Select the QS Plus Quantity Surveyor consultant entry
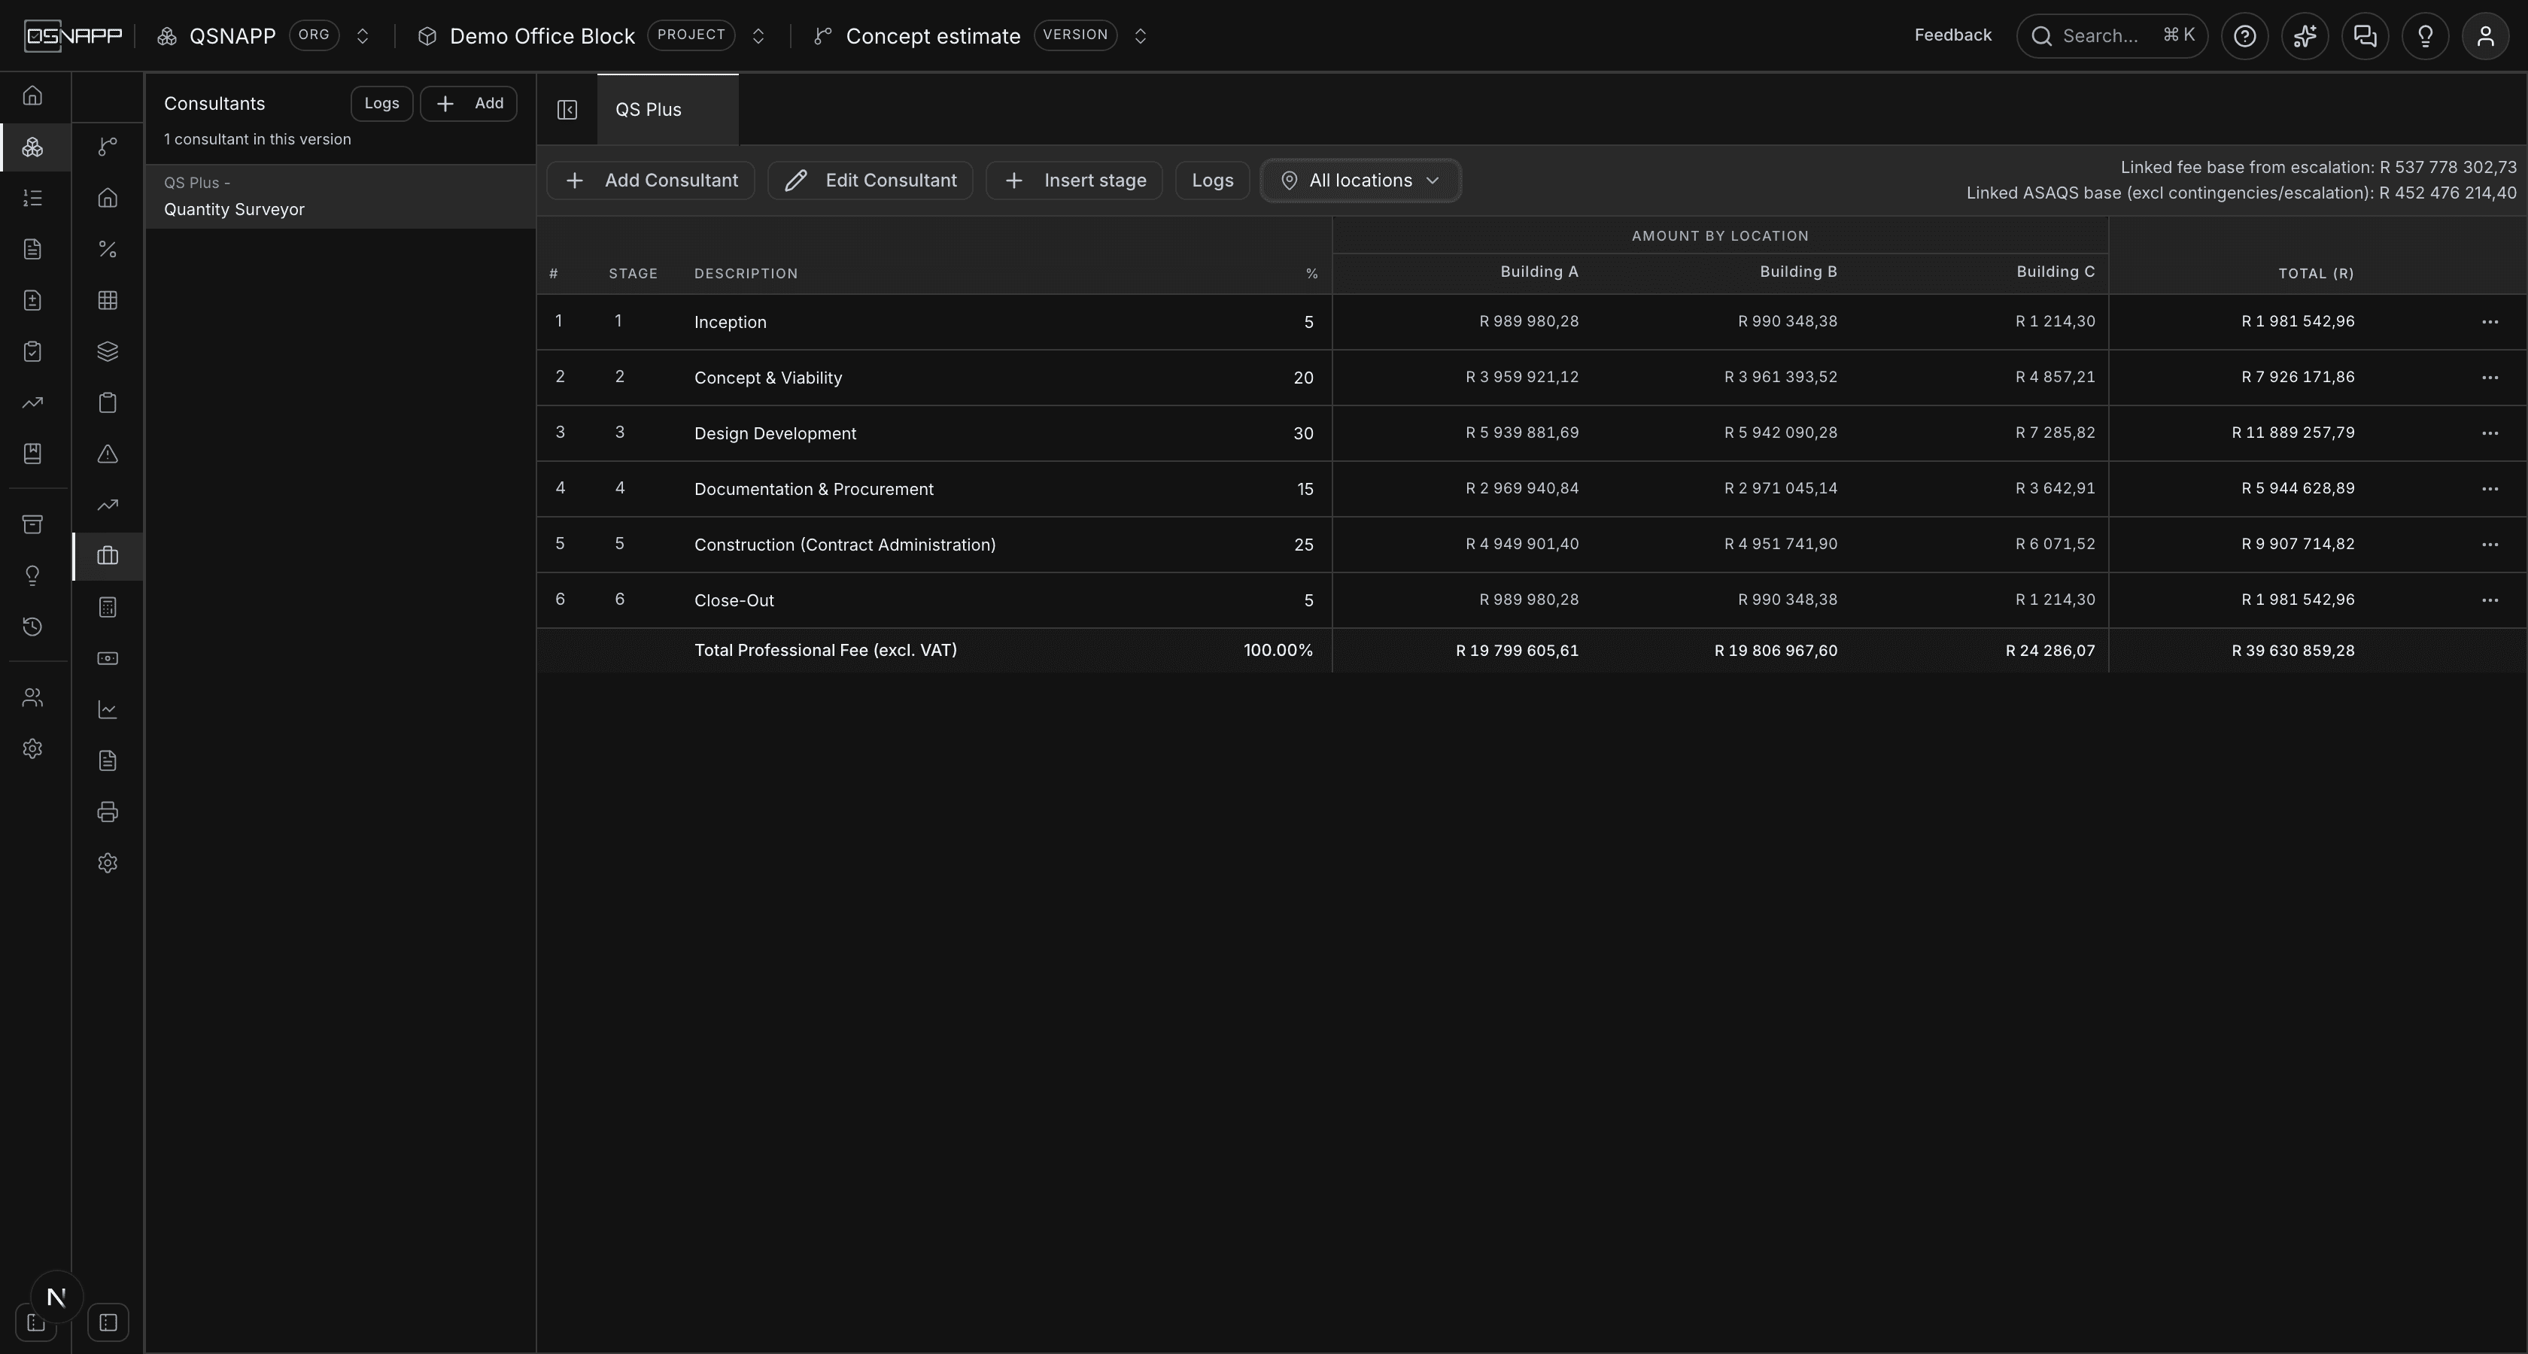 coord(341,196)
